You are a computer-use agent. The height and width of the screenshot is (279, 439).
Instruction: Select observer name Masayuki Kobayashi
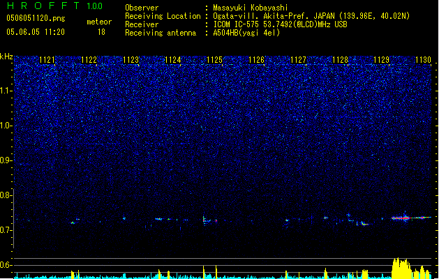pyautogui.click(x=251, y=8)
